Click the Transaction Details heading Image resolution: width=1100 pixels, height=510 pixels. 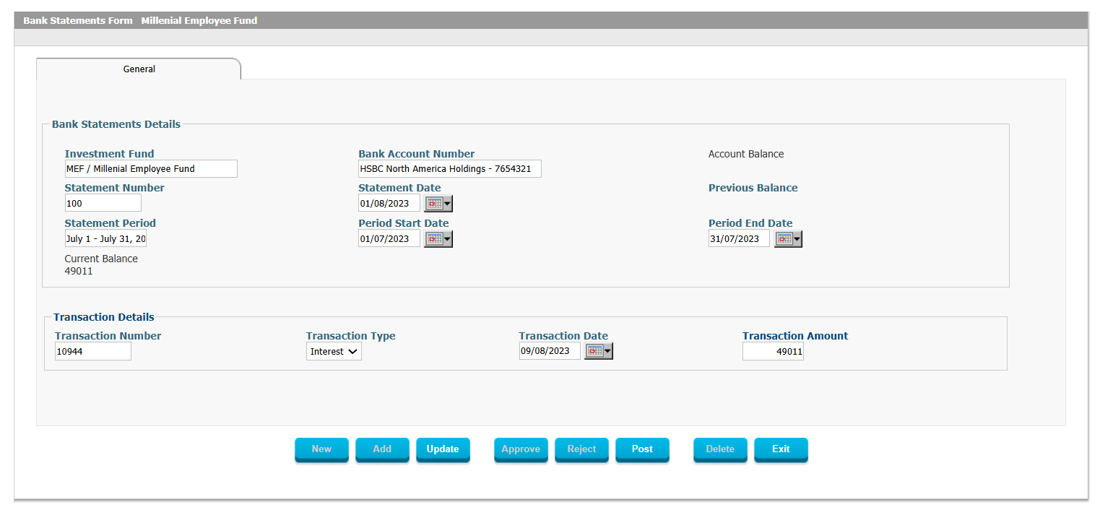coord(104,317)
